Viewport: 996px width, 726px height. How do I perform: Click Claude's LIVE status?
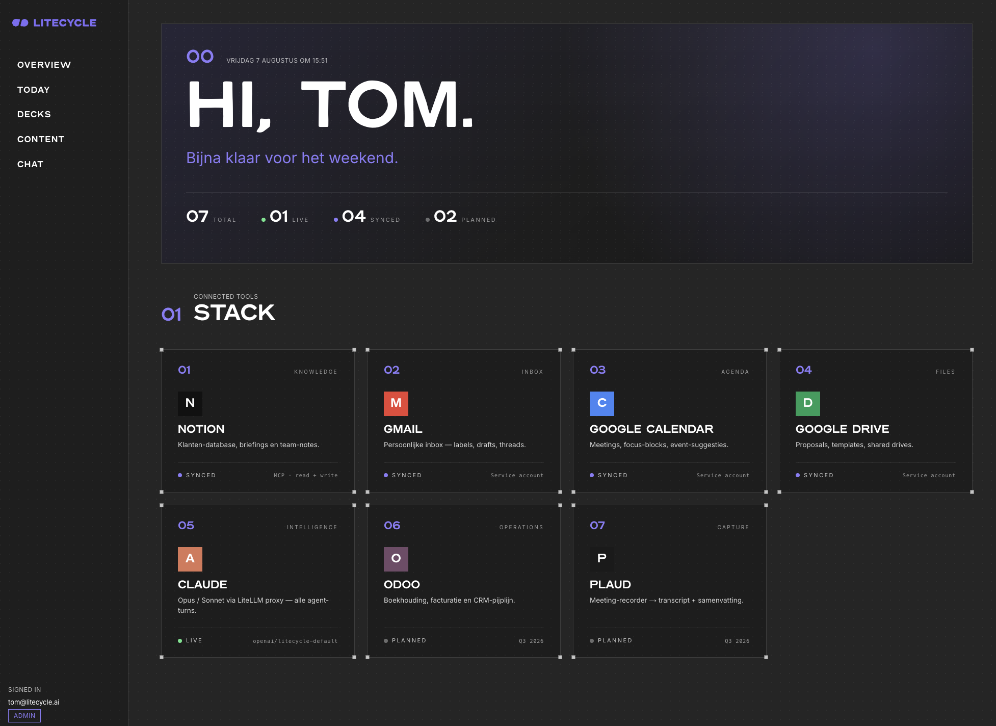point(190,640)
